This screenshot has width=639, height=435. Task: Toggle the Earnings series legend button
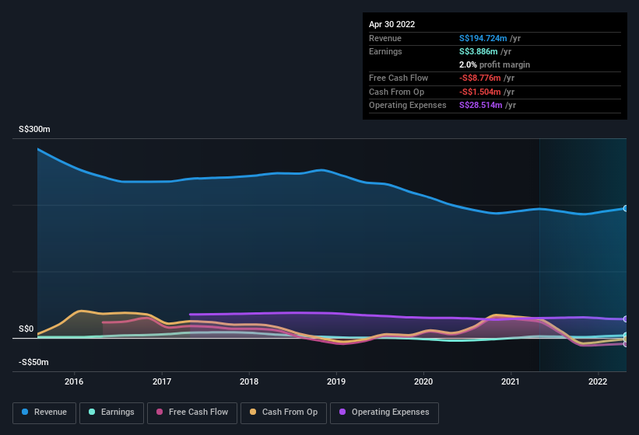pyautogui.click(x=111, y=412)
